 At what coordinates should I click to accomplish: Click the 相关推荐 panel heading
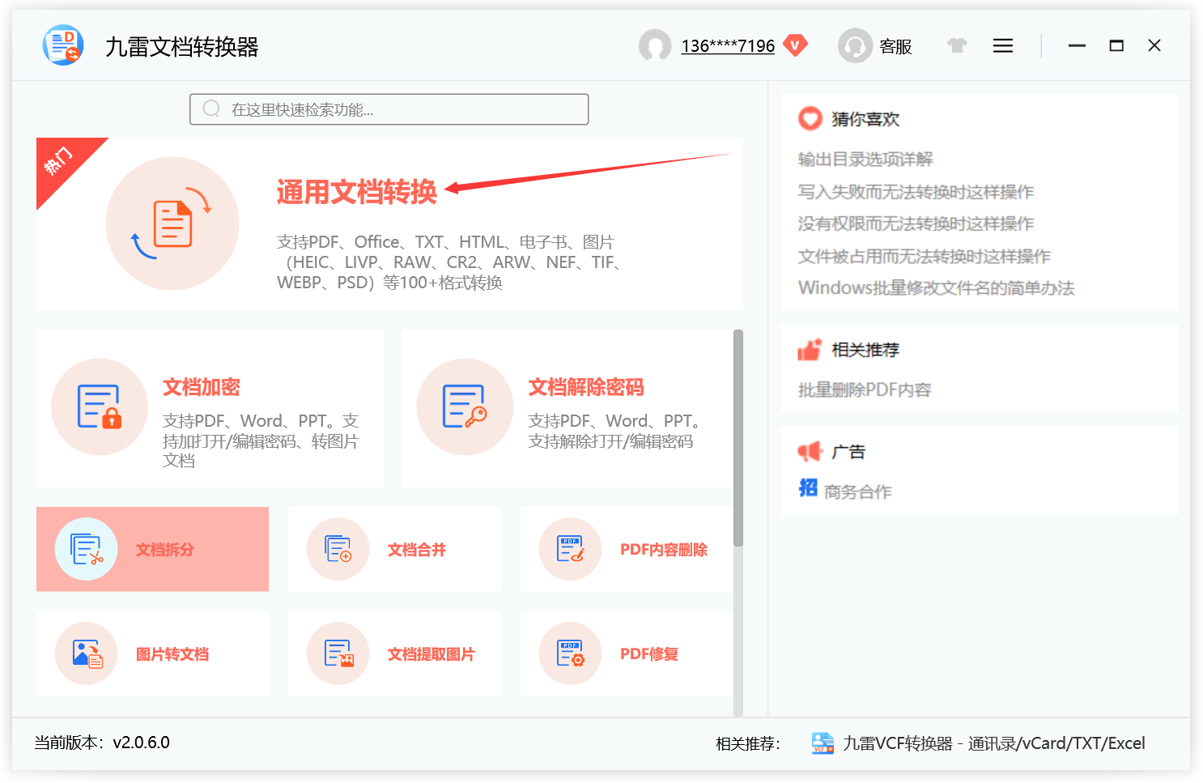(865, 350)
